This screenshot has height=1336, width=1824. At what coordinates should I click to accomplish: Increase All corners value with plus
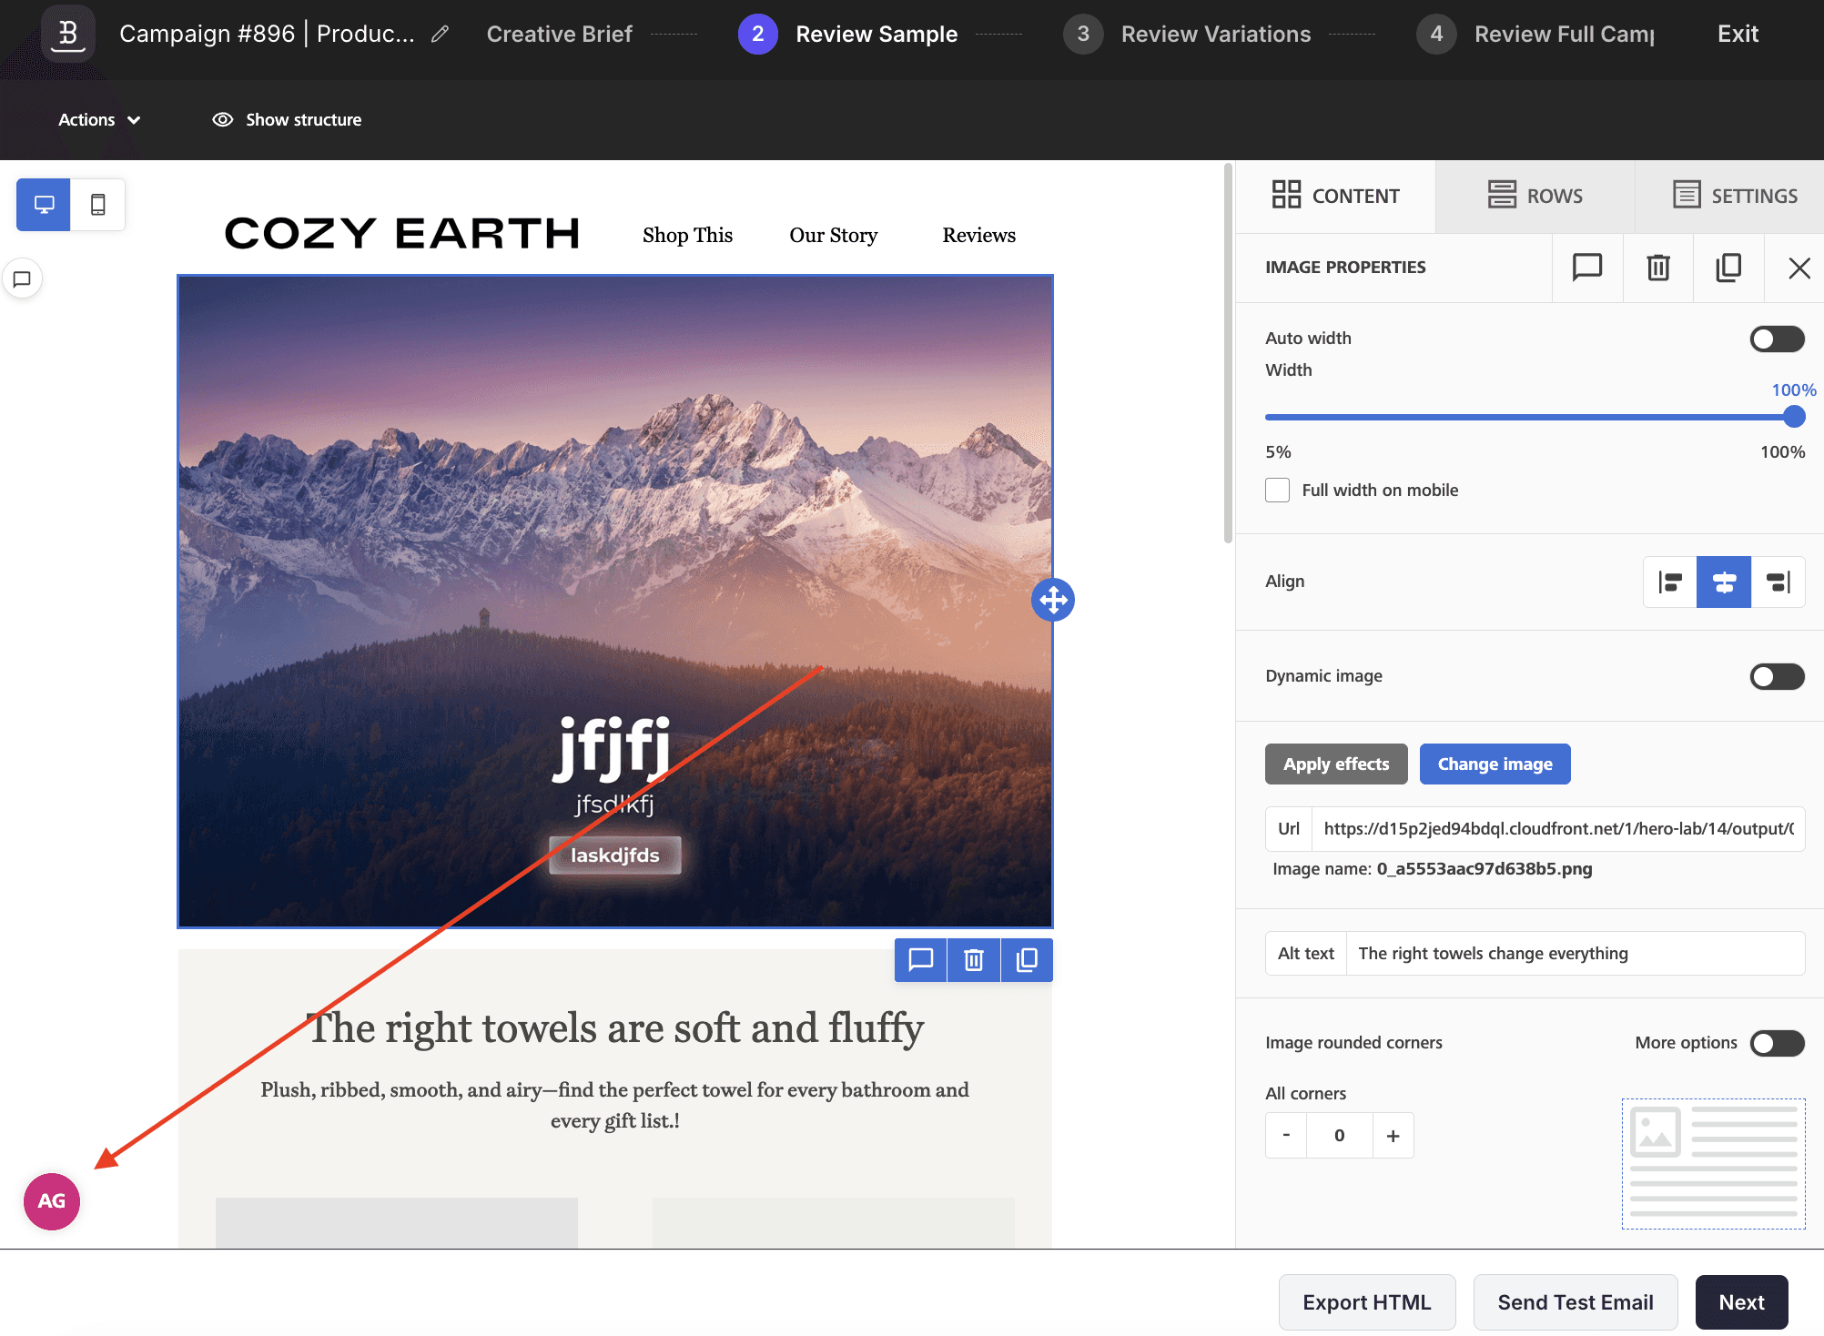point(1393,1136)
